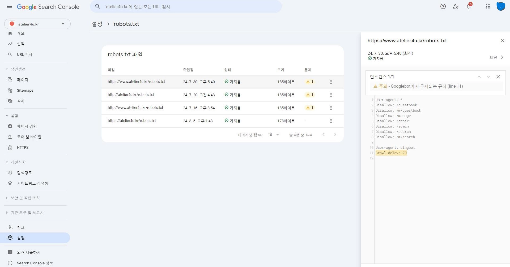Click the 설정 breadcrumb link

[97, 24]
